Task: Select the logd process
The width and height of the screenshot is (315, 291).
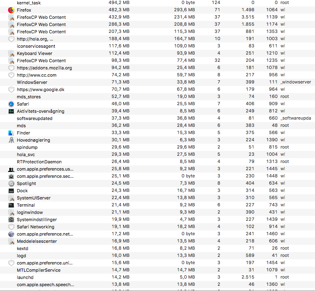Action: [21, 256]
